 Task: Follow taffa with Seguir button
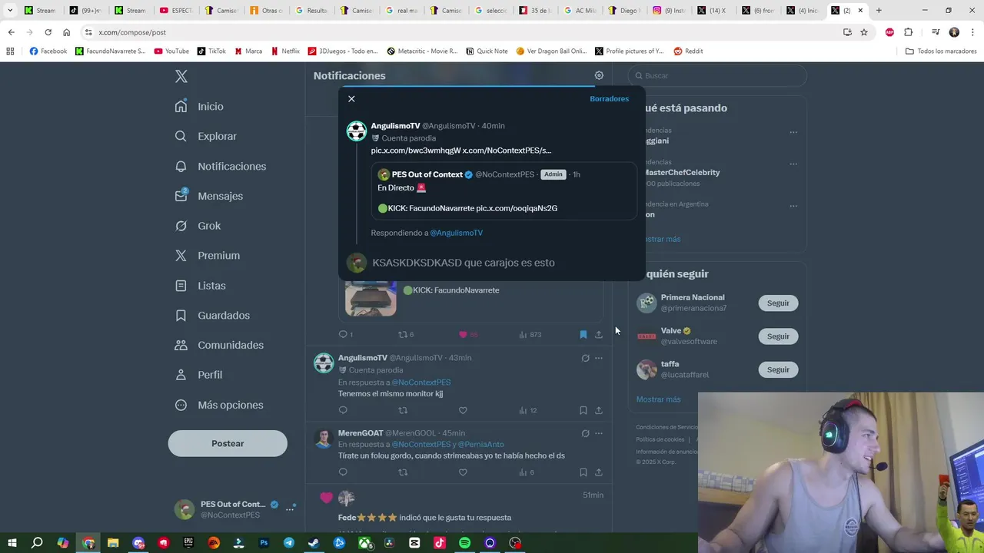(778, 369)
